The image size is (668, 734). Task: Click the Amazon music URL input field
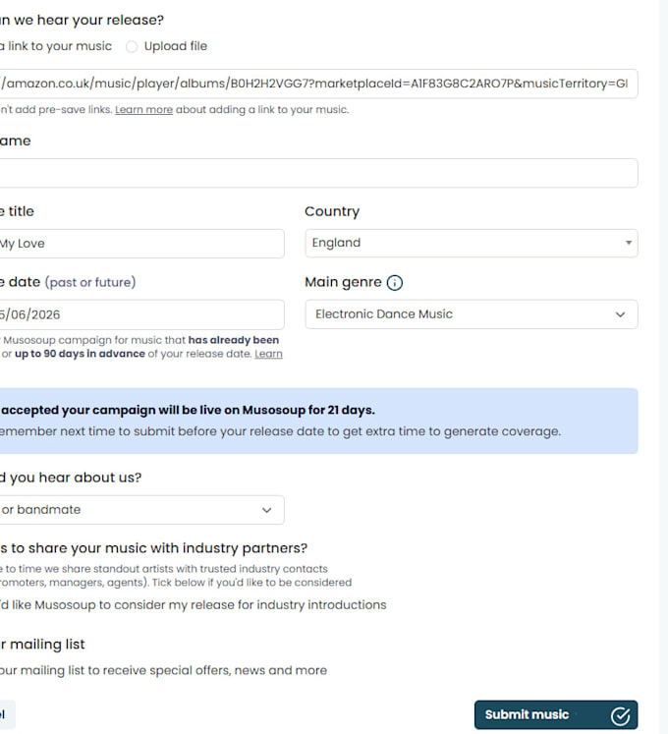click(x=318, y=84)
